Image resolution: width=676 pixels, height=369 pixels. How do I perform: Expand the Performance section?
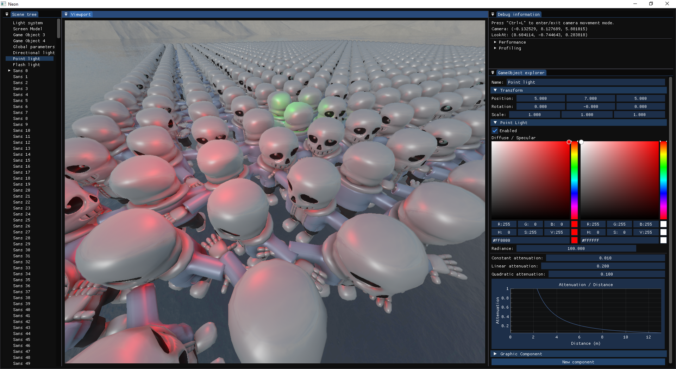pos(495,42)
